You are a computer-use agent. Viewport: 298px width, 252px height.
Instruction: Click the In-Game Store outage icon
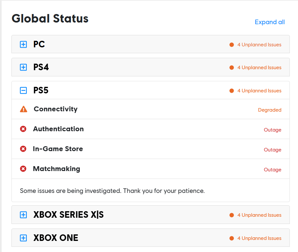[x=23, y=149]
